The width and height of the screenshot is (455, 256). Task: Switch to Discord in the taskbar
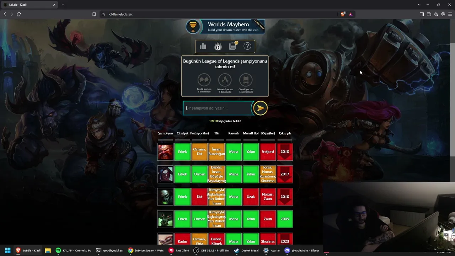[302, 250]
